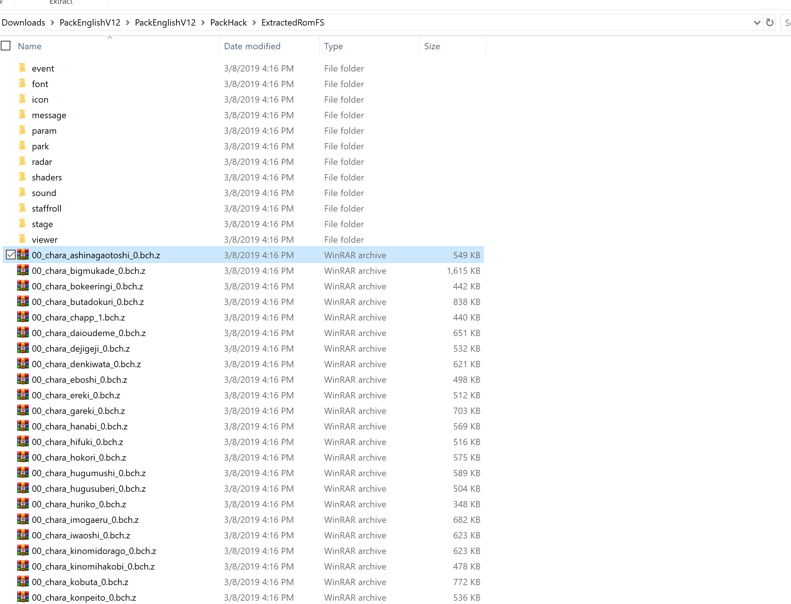The width and height of the screenshot is (791, 604).
Task: Click the viewer folder icon
Action: (22, 239)
